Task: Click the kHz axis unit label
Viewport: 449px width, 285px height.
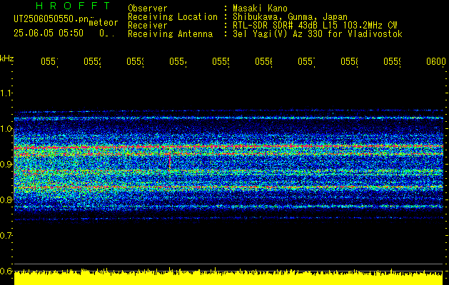Action: coord(7,59)
